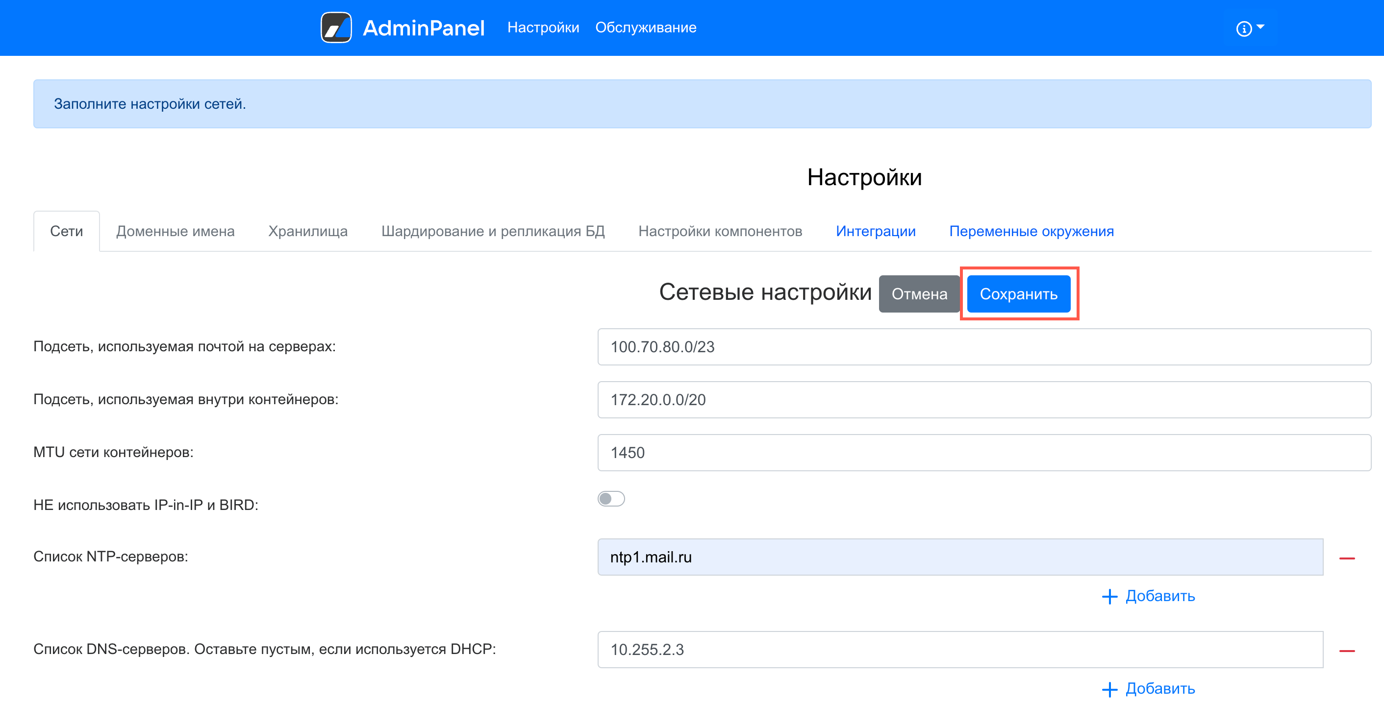Viewport: 1384px width, 727px height.
Task: Go to Переменные окружения tab
Action: tap(1031, 231)
